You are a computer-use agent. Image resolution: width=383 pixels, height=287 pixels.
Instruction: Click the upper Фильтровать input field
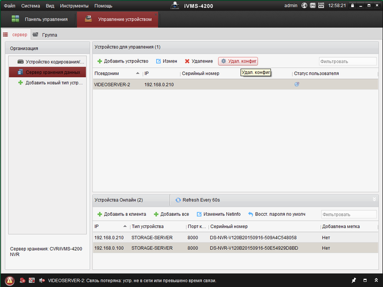(x=348, y=61)
